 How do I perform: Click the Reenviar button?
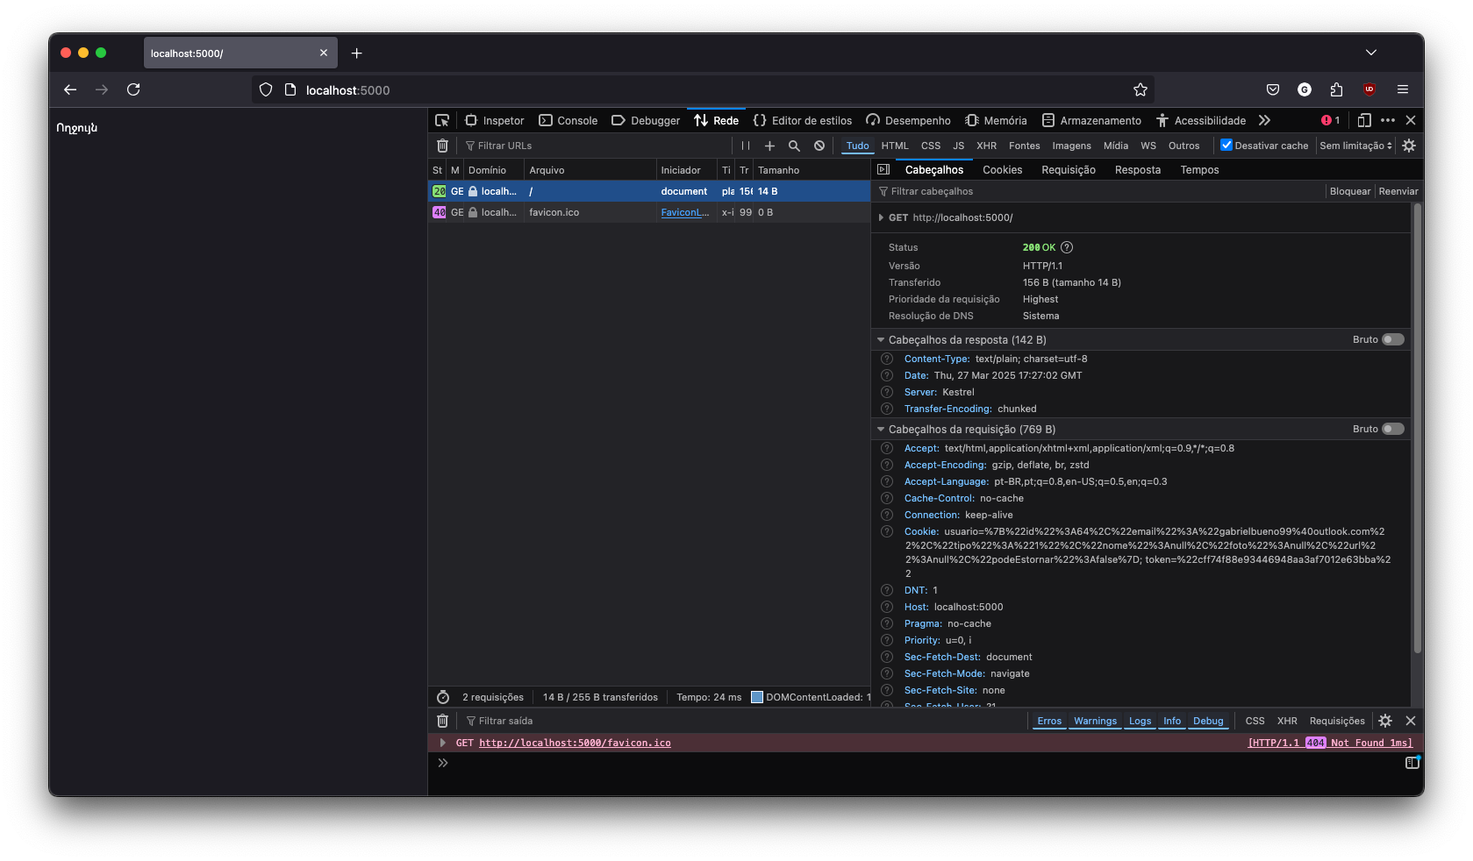click(x=1398, y=192)
